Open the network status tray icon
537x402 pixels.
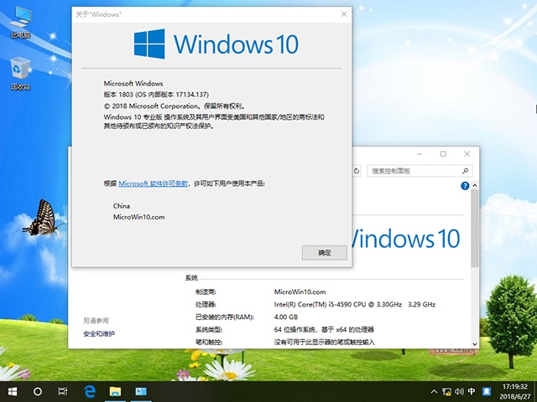[446, 392]
